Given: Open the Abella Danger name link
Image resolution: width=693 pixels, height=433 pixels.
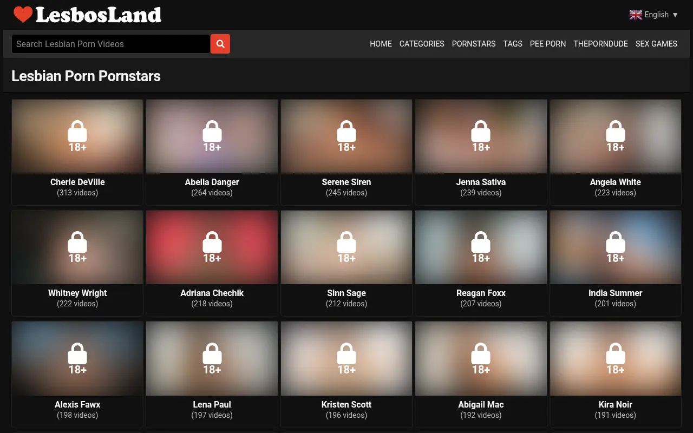Looking at the screenshot, I should 212,182.
